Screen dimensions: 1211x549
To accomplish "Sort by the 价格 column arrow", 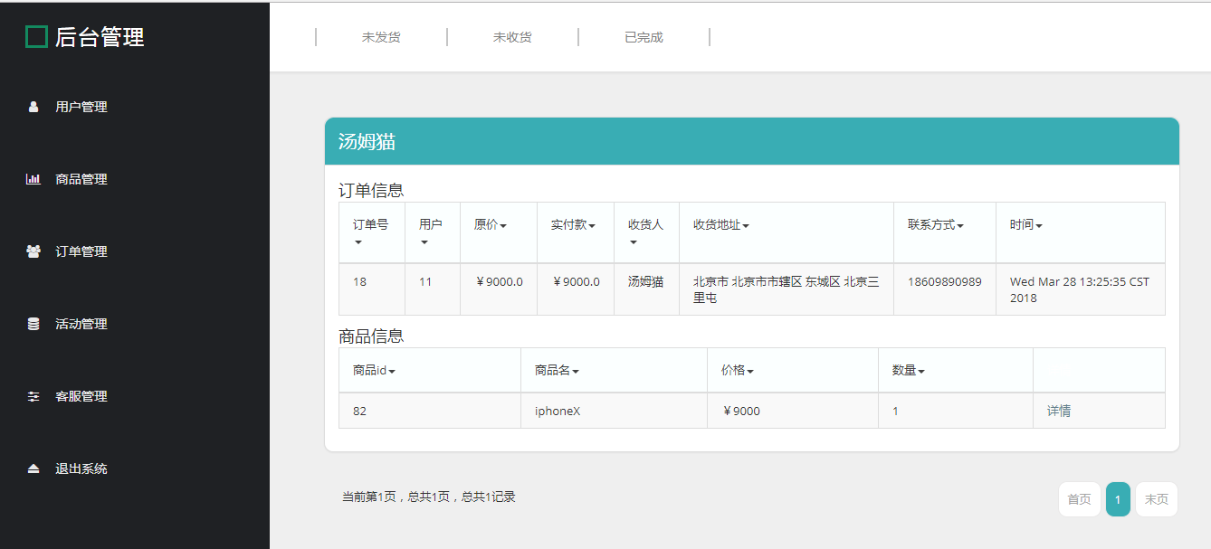I will coord(750,372).
